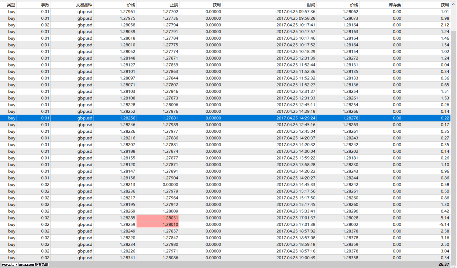Image resolution: width=457 pixels, height=268 pixels.
Task: Click the total profit value 26.37
Action: click(x=444, y=264)
